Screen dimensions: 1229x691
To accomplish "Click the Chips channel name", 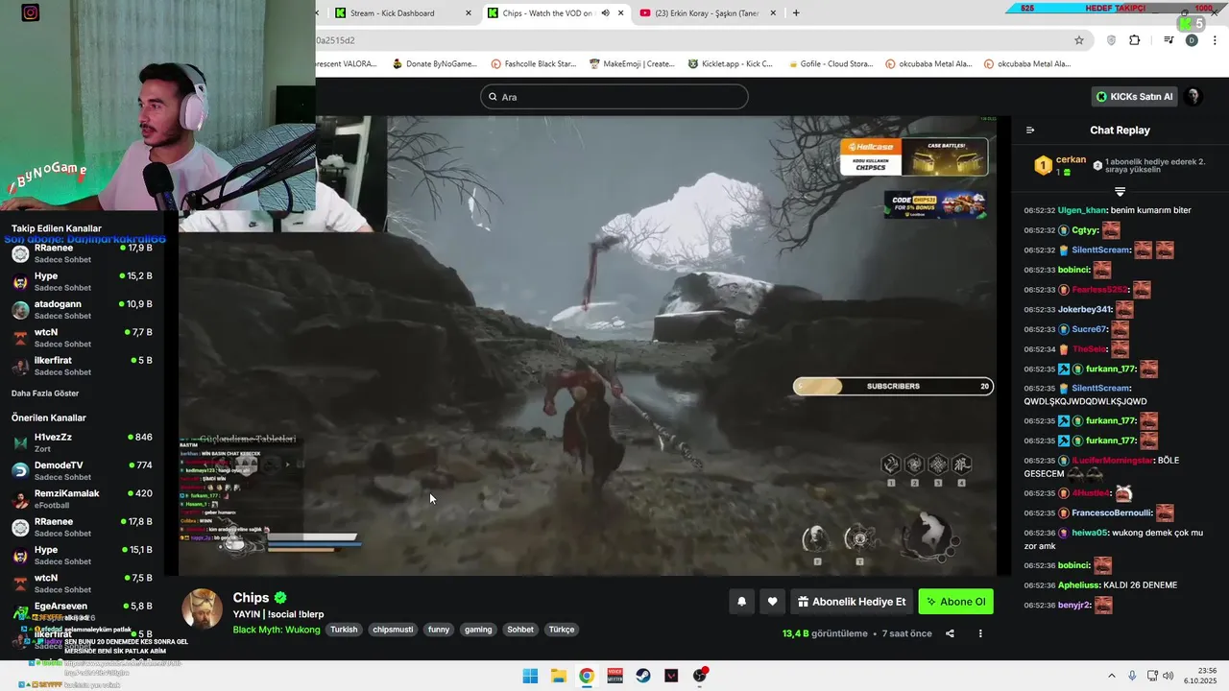I will (x=251, y=598).
